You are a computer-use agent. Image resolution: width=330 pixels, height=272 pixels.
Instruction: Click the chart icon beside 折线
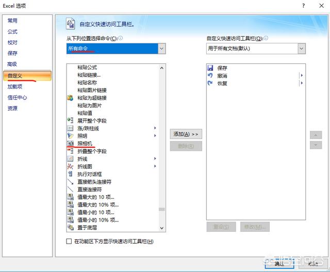point(70,159)
